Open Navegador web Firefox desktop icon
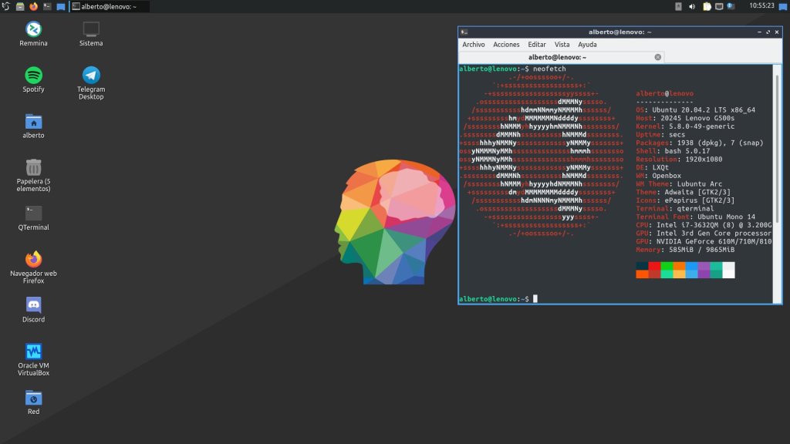 (x=33, y=260)
